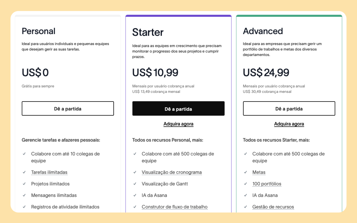Image resolution: width=357 pixels, height=223 pixels.
Task: Open "Adquira agora" link under Advanced plan
Action: (x=289, y=124)
